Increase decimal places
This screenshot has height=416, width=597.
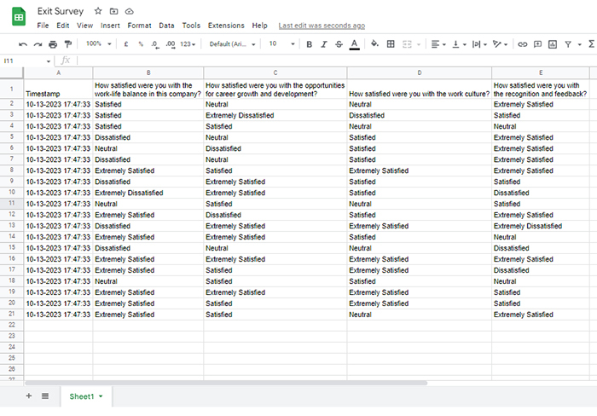(x=171, y=44)
